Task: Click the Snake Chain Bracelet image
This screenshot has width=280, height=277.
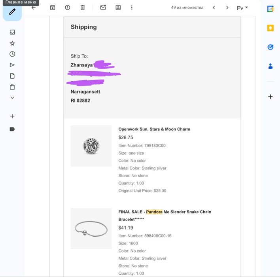Action: click(91, 228)
